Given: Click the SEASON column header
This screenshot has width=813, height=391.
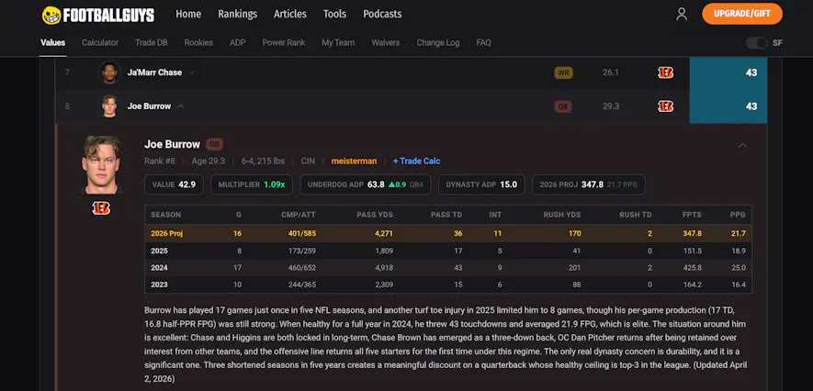Looking at the screenshot, I should [166, 215].
